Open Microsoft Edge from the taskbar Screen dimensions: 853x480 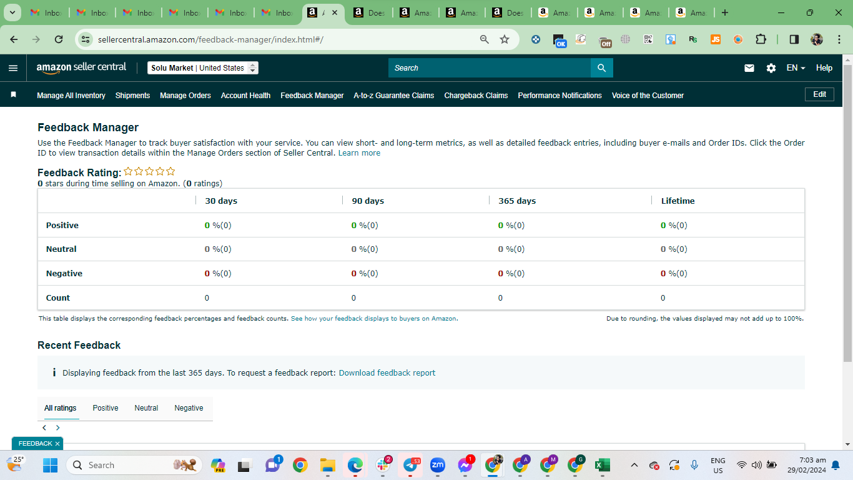(x=355, y=465)
